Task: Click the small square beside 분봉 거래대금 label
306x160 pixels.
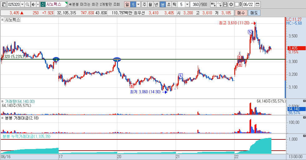Action: 2,118
